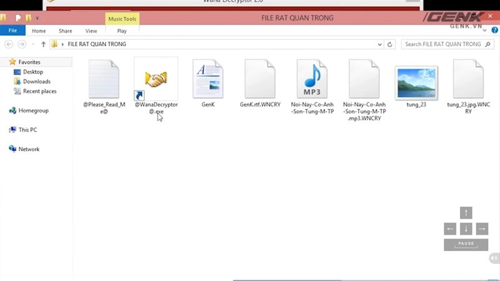Open Downloads in the navigation pane

click(x=37, y=81)
